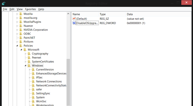The image size is (193, 106).
Task: Collapse the Microsoft key under Policies
Action: 21,50
